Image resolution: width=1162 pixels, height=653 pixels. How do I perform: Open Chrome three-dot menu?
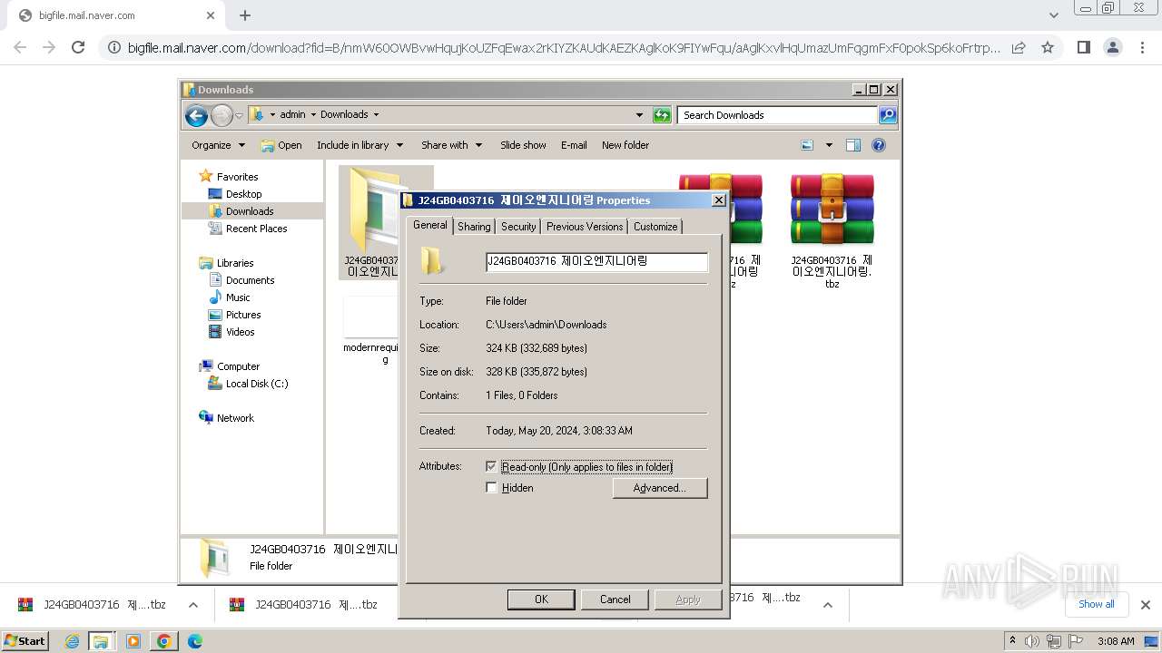tap(1143, 47)
